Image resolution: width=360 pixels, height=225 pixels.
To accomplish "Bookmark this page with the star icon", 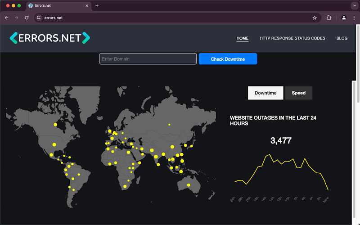I will (x=315, y=18).
